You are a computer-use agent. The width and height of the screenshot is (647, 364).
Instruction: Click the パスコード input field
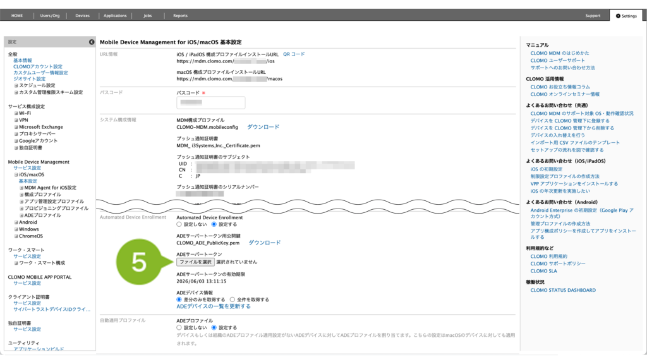210,102
